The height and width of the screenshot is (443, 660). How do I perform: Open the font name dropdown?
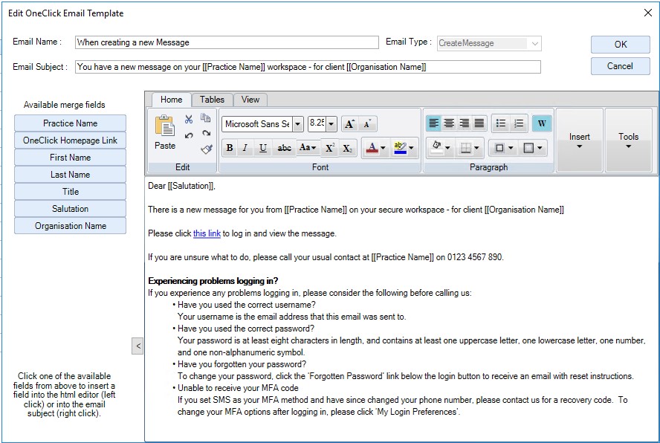point(298,124)
